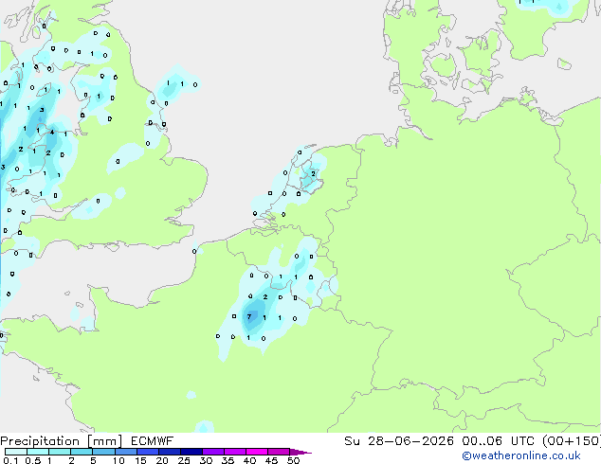Click the "45" legend scale label

pyautogui.click(x=271, y=460)
